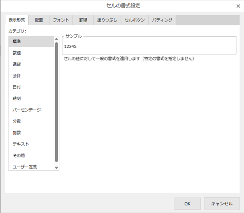Click the category list scroll-up arrow
This screenshot has width=244, height=213.
click(57, 39)
